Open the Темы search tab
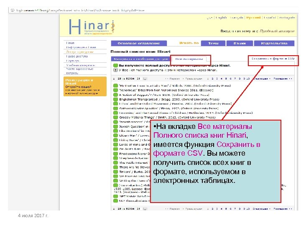 (213, 43)
